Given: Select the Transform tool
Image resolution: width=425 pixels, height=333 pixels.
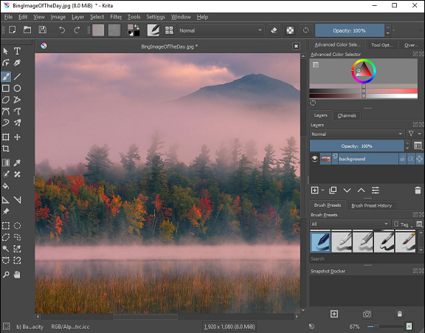Looking at the screenshot, I should coord(6,137).
